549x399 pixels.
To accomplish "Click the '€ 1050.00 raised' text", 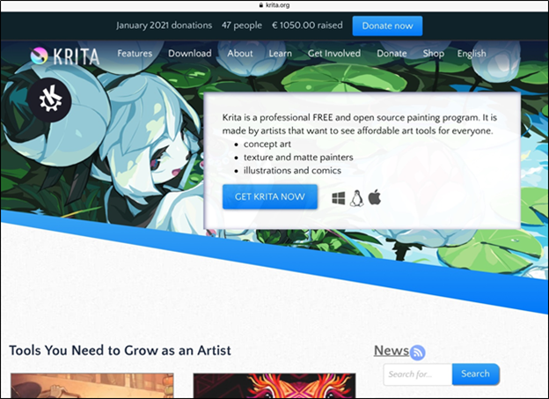I will [x=307, y=26].
